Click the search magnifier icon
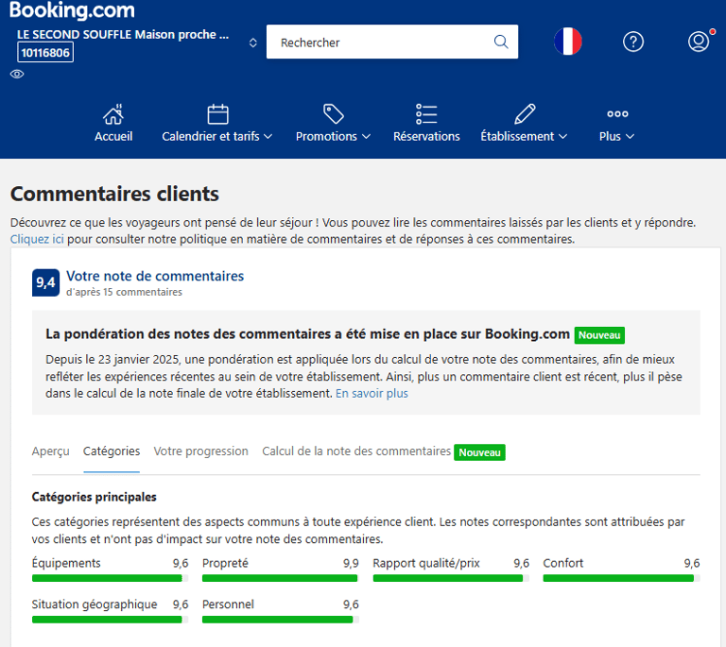Image resolution: width=726 pixels, height=647 pixels. 501,43
